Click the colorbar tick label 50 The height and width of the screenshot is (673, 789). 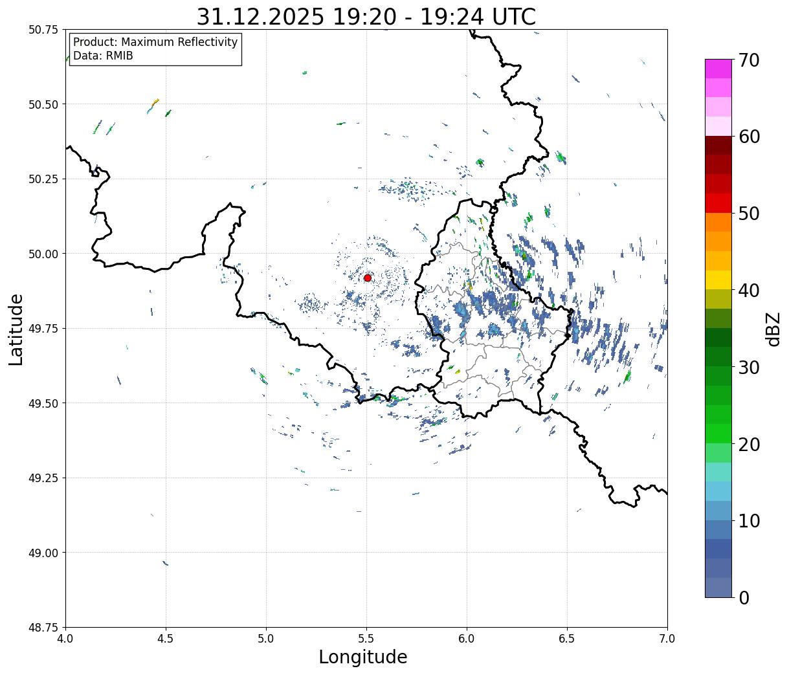click(749, 214)
